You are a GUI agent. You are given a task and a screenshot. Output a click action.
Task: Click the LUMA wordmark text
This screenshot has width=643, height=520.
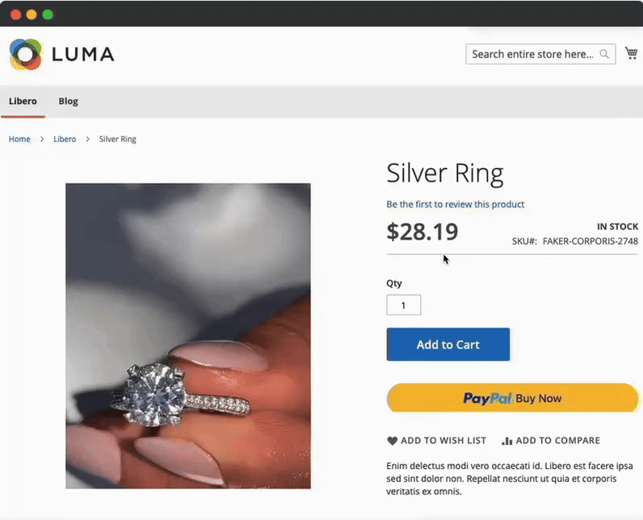click(82, 54)
